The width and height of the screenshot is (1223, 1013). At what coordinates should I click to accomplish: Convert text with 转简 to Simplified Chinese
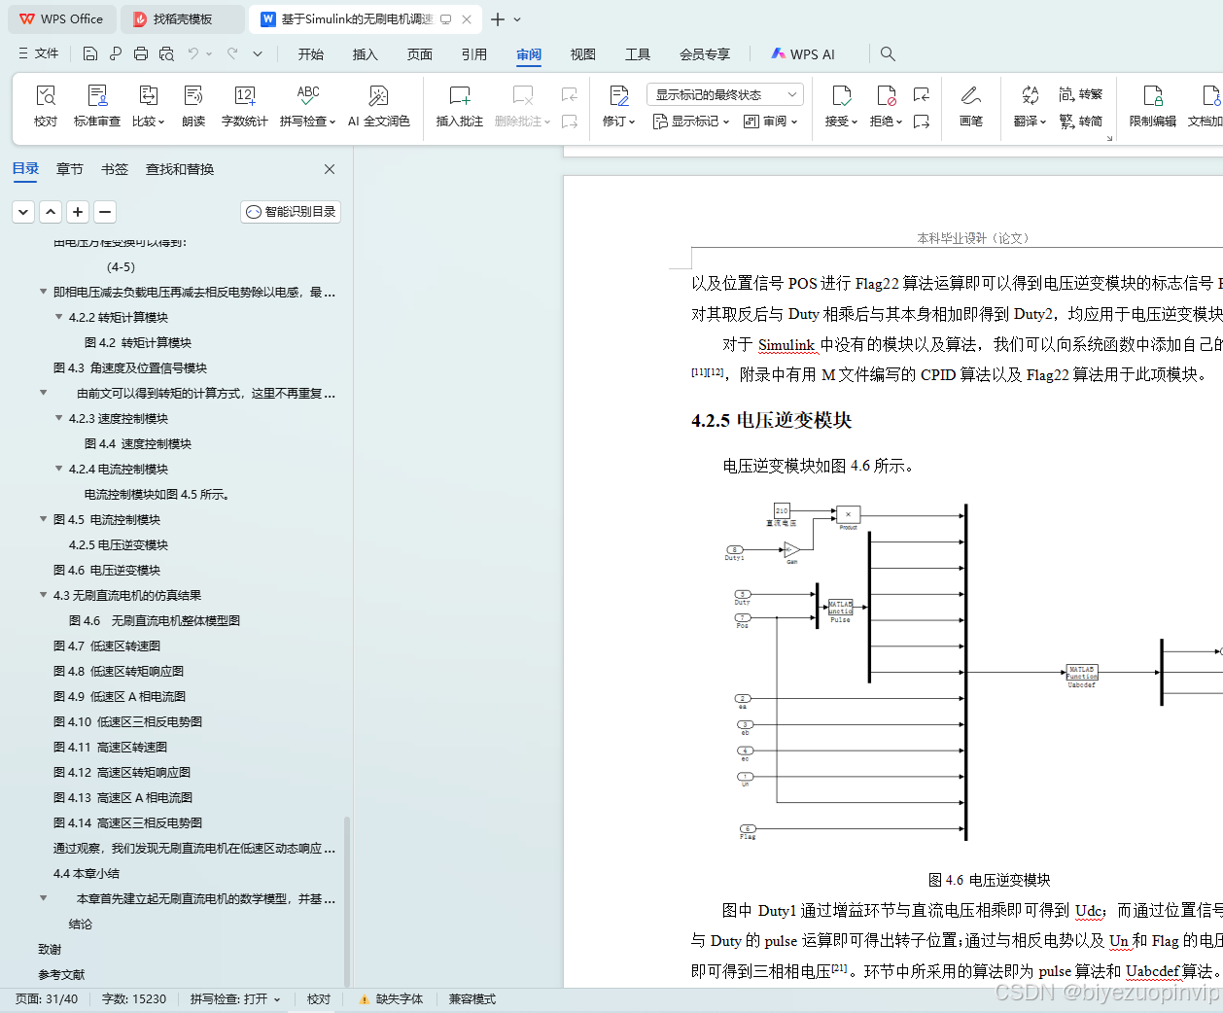[x=1080, y=122]
